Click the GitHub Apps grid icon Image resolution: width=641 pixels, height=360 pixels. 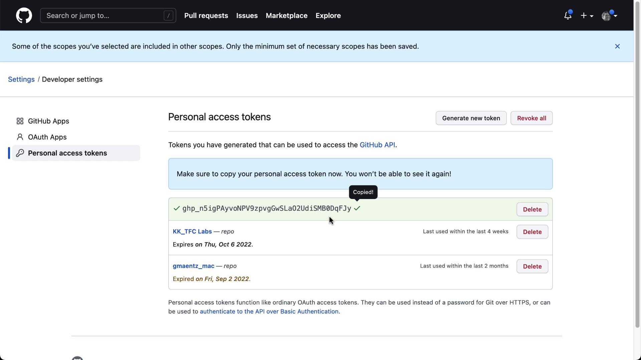click(x=20, y=121)
